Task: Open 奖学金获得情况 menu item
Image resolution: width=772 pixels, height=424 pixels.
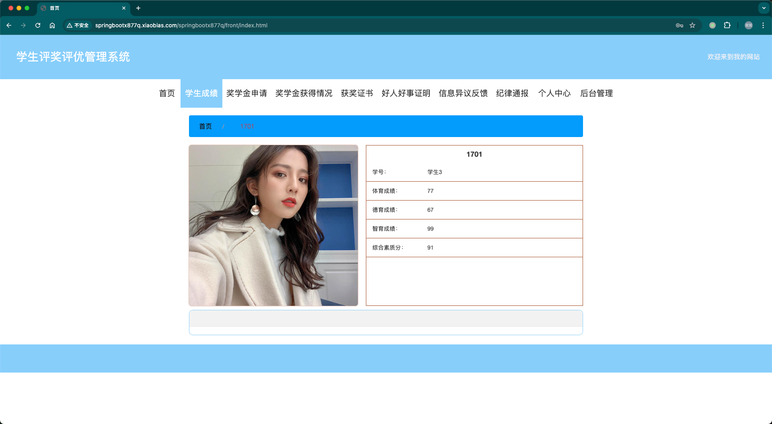Action: 304,93
